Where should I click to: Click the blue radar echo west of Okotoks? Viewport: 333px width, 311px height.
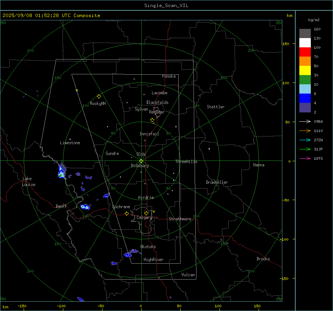tap(128, 255)
